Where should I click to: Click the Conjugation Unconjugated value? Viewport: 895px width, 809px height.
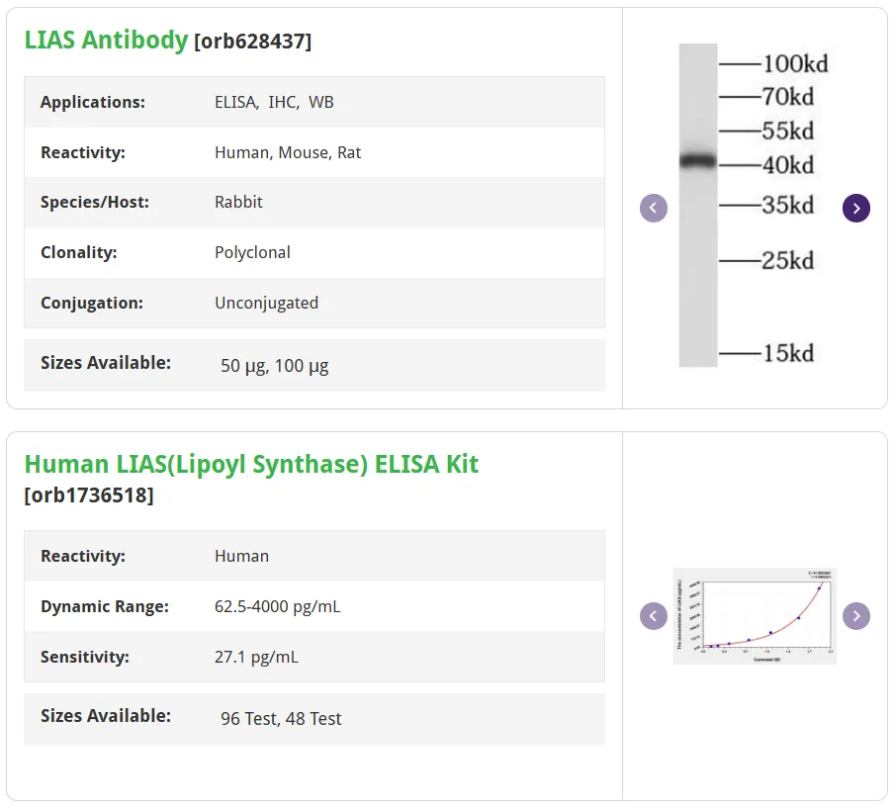point(267,303)
